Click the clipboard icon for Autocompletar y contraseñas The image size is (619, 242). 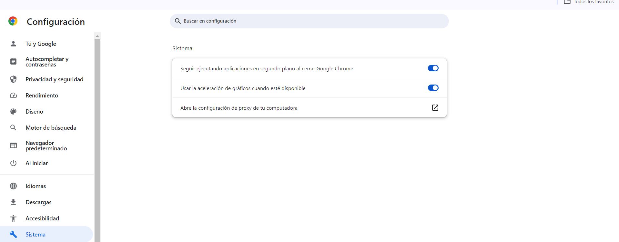point(13,62)
